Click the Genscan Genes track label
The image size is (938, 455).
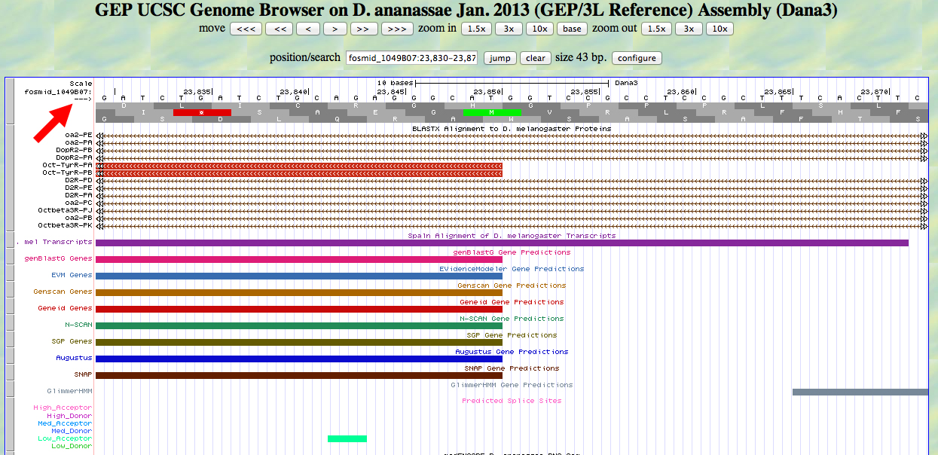pyautogui.click(x=63, y=292)
